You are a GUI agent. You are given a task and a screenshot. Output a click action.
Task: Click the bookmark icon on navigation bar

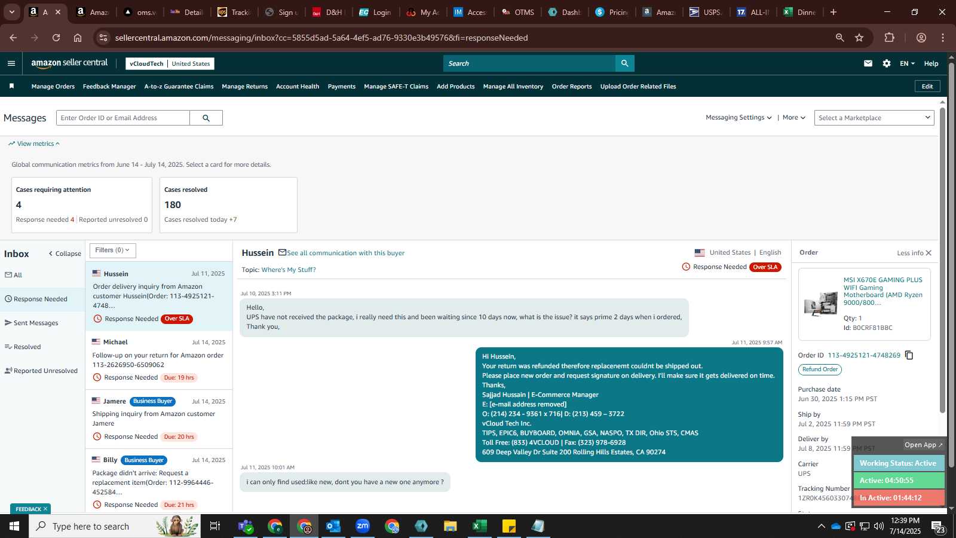click(11, 86)
